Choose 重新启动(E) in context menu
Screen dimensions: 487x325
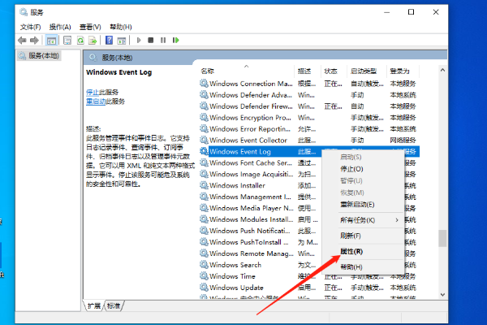coord(364,205)
